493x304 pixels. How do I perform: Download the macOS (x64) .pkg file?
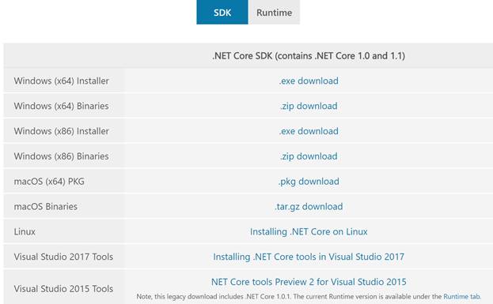tap(309, 182)
